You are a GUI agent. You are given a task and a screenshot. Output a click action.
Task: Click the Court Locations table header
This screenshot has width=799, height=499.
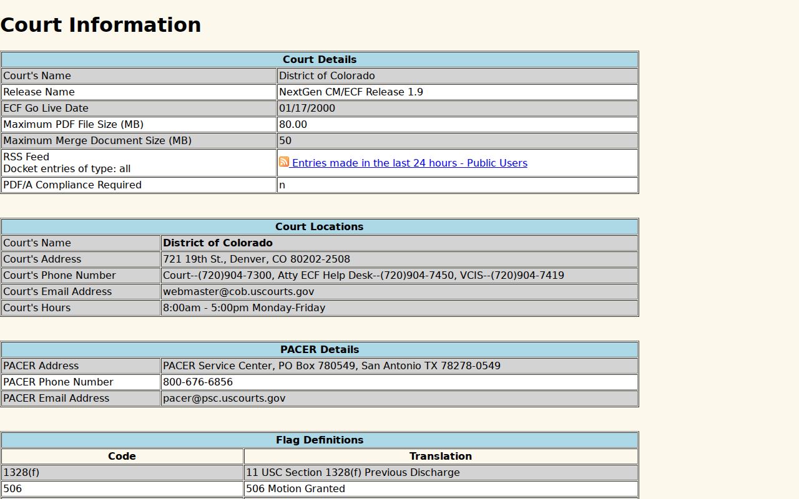(x=320, y=227)
